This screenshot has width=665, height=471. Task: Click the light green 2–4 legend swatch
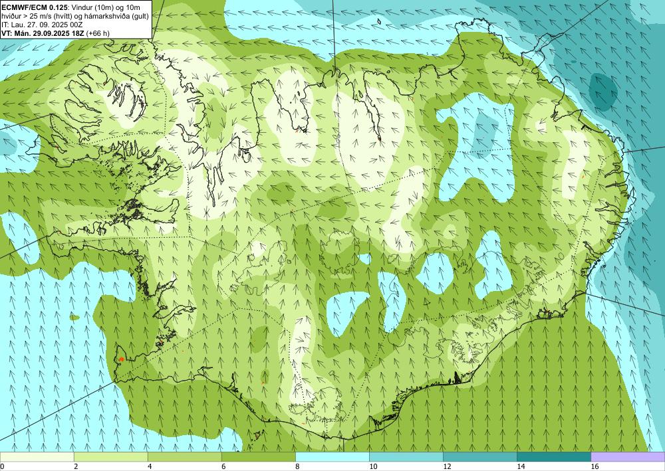(x=110, y=457)
